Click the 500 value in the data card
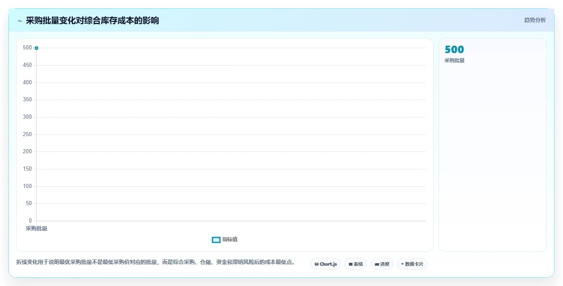 454,49
